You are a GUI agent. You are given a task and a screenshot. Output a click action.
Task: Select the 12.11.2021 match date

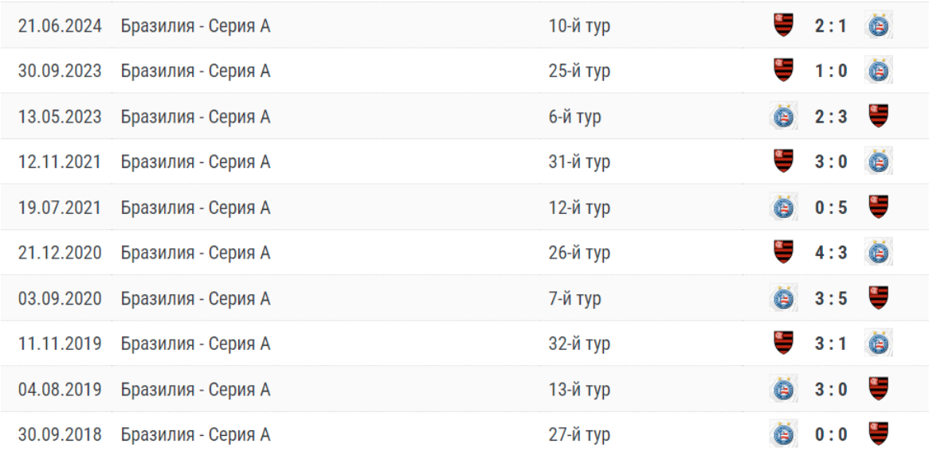point(60,161)
